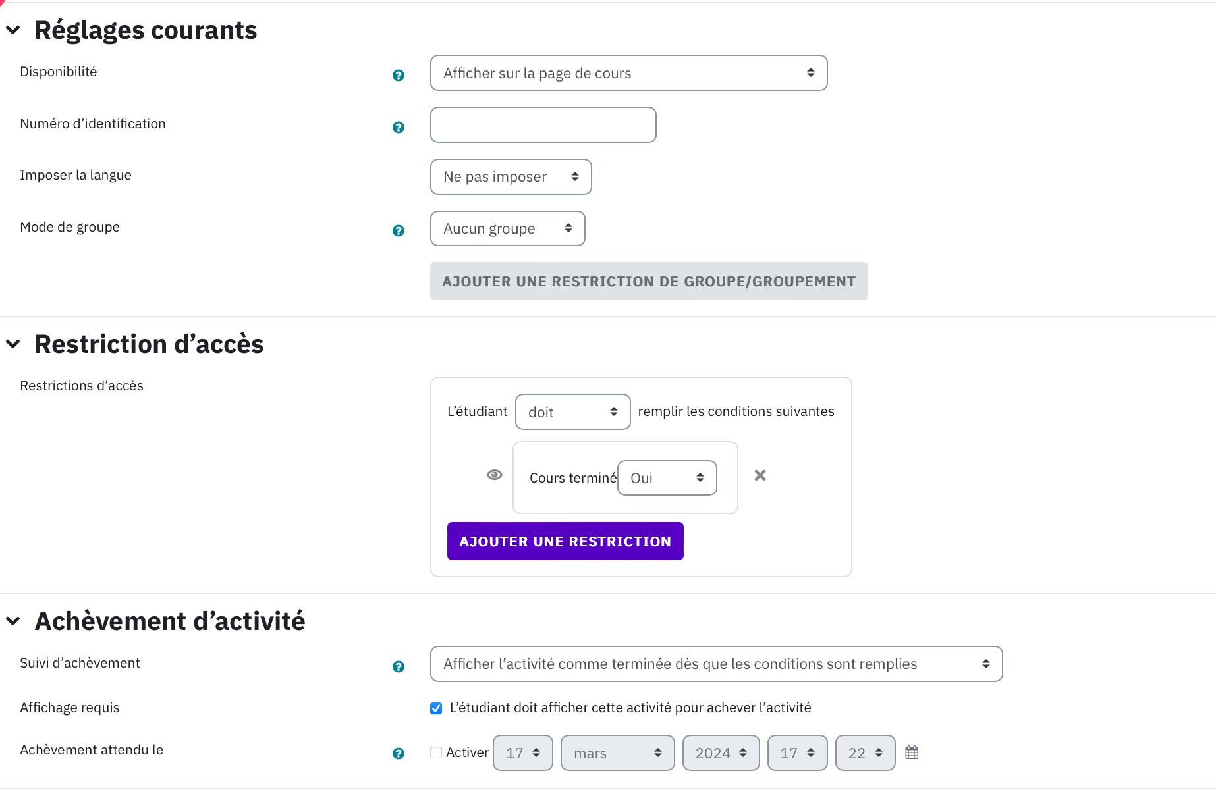Open the Imposer la langue dropdown
The image size is (1216, 790).
[x=511, y=177]
